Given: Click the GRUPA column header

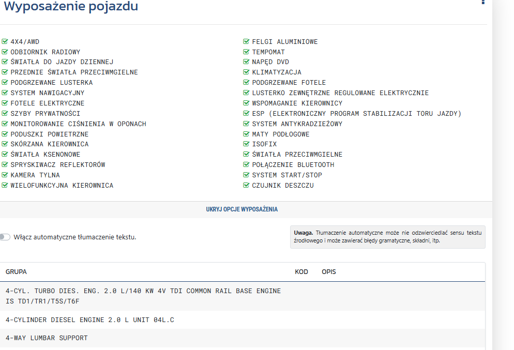Looking at the screenshot, I should [16, 272].
